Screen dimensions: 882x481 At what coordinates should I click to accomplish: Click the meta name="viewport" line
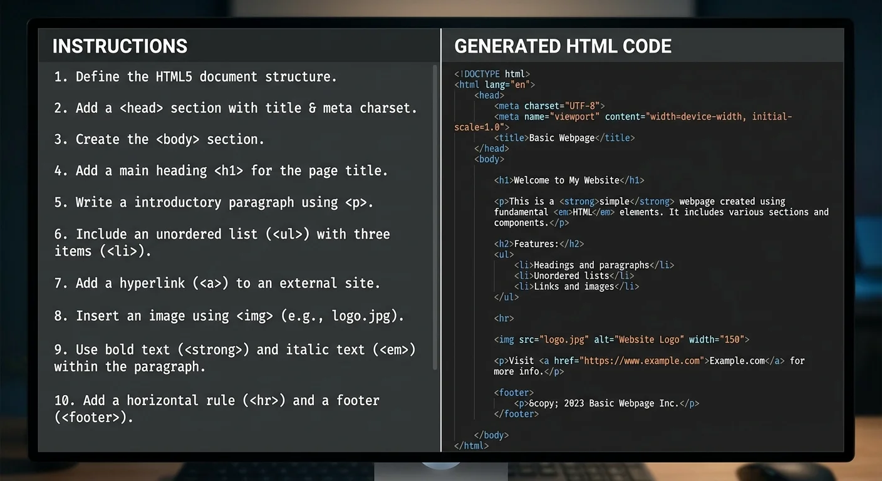(x=623, y=122)
